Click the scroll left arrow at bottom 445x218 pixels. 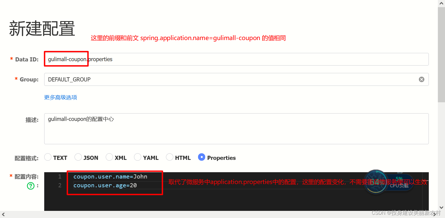3,214
